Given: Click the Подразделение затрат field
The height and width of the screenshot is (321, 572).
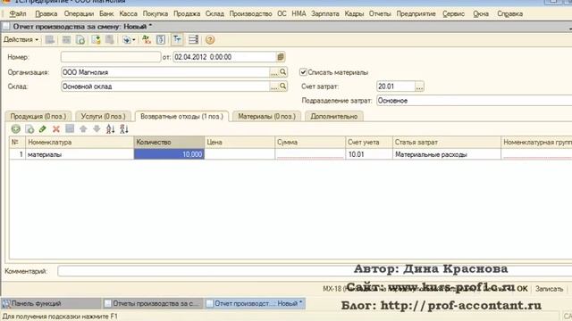Looking at the screenshot, I should 474,101.
